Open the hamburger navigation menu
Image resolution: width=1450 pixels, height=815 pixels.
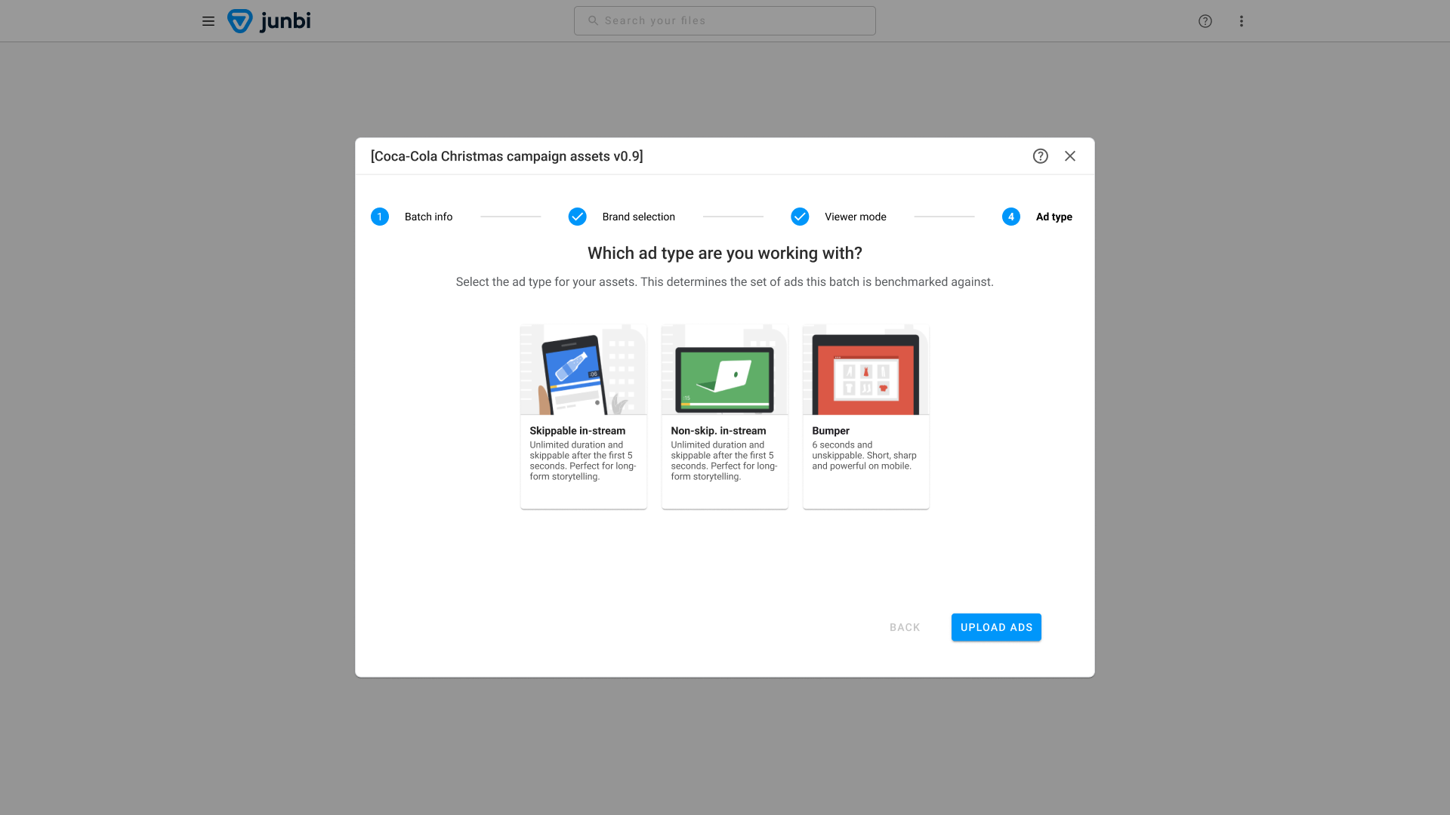click(208, 21)
